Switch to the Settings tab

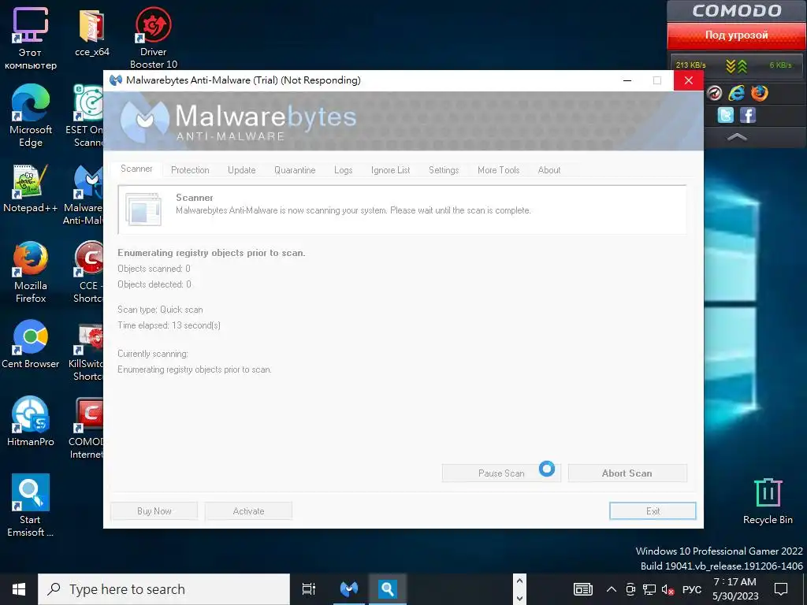point(444,170)
